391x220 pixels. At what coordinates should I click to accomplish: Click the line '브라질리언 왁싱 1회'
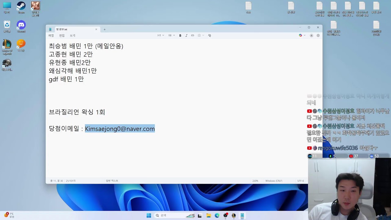click(x=77, y=112)
